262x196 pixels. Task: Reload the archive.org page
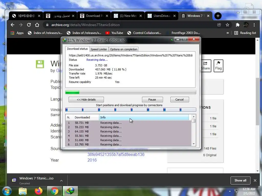click(29, 25)
